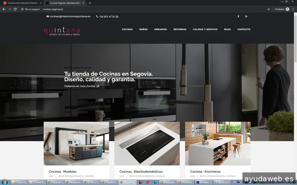
Task: Click the cocinas@interiorismoquintana.es email link
Action: (69, 16)
